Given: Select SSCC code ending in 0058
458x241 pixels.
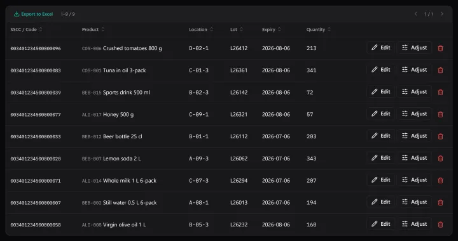Looking at the screenshot, I should (x=36, y=225).
